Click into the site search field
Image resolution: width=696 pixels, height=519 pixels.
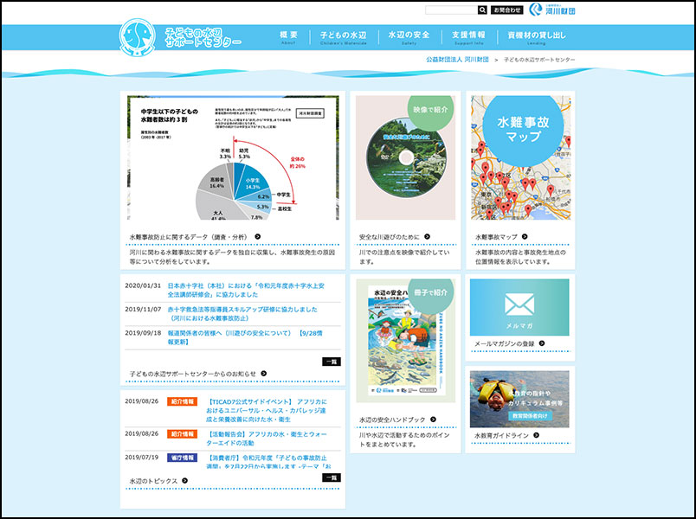click(450, 10)
